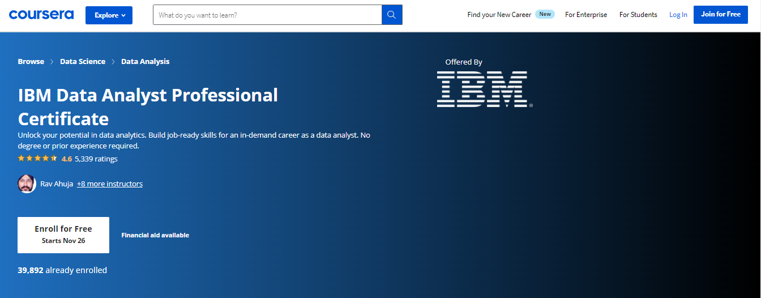
Task: Show the +8 more instructors list
Action: tap(110, 184)
